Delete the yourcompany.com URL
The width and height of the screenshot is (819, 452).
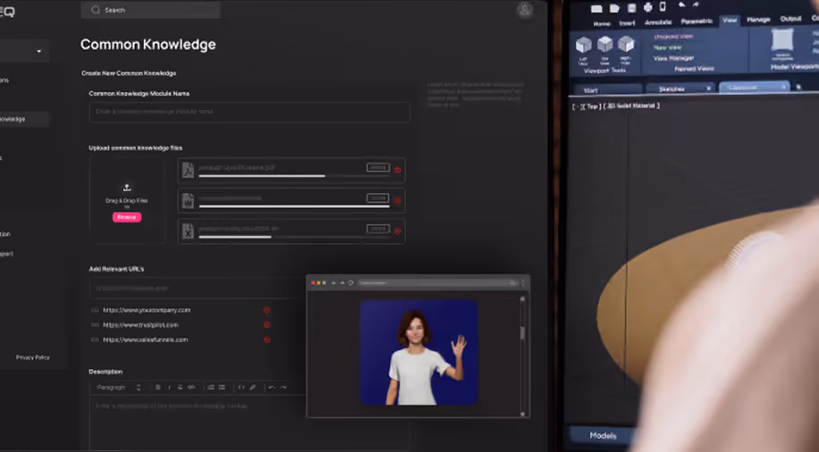[266, 310]
